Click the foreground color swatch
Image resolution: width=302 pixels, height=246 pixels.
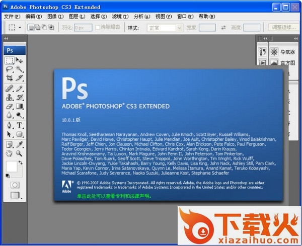(12, 167)
